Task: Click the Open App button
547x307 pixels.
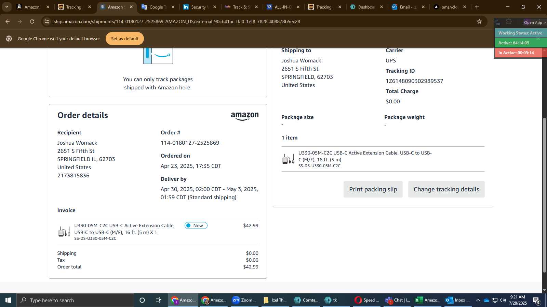Action: [x=535, y=23]
